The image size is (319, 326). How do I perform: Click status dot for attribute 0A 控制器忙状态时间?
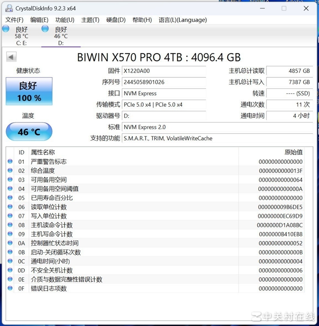coord(10,243)
